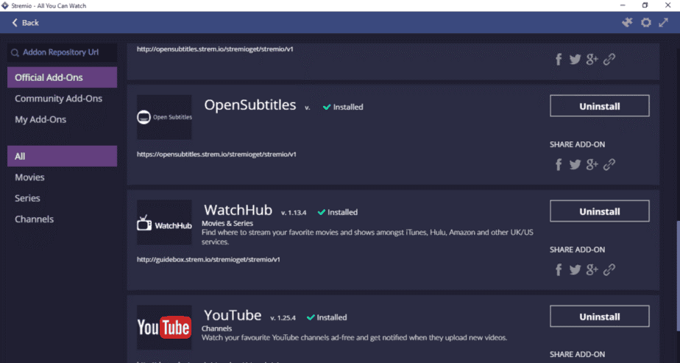Click YouTube version v. 1.25.4
Viewport: 680px width, 363px height.
click(x=283, y=318)
